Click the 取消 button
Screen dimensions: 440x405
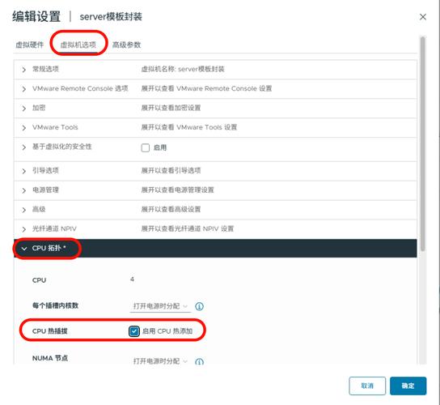pyautogui.click(x=367, y=386)
